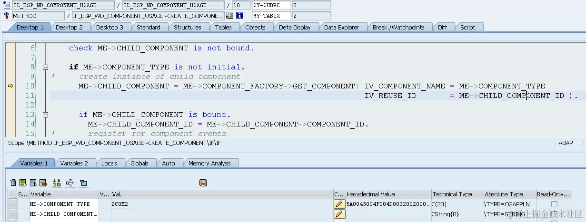This screenshot has width=586, height=222.
Task: Switch to the Desktop 3 tab
Action: (109, 27)
